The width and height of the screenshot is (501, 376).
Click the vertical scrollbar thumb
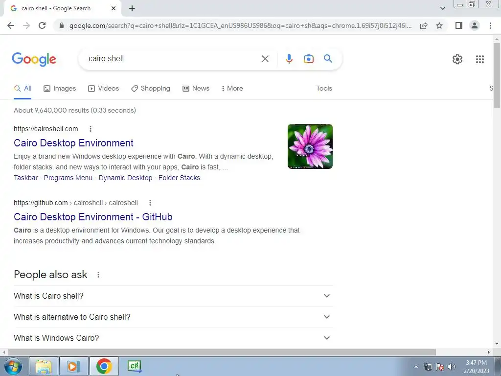tap(497, 75)
